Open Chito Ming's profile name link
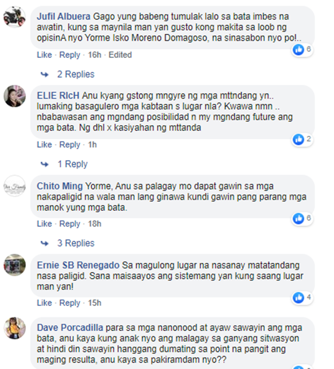 coord(60,186)
